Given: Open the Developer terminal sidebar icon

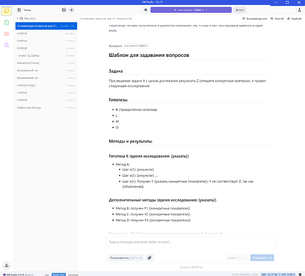Looking at the screenshot, I should tap(7, 23).
